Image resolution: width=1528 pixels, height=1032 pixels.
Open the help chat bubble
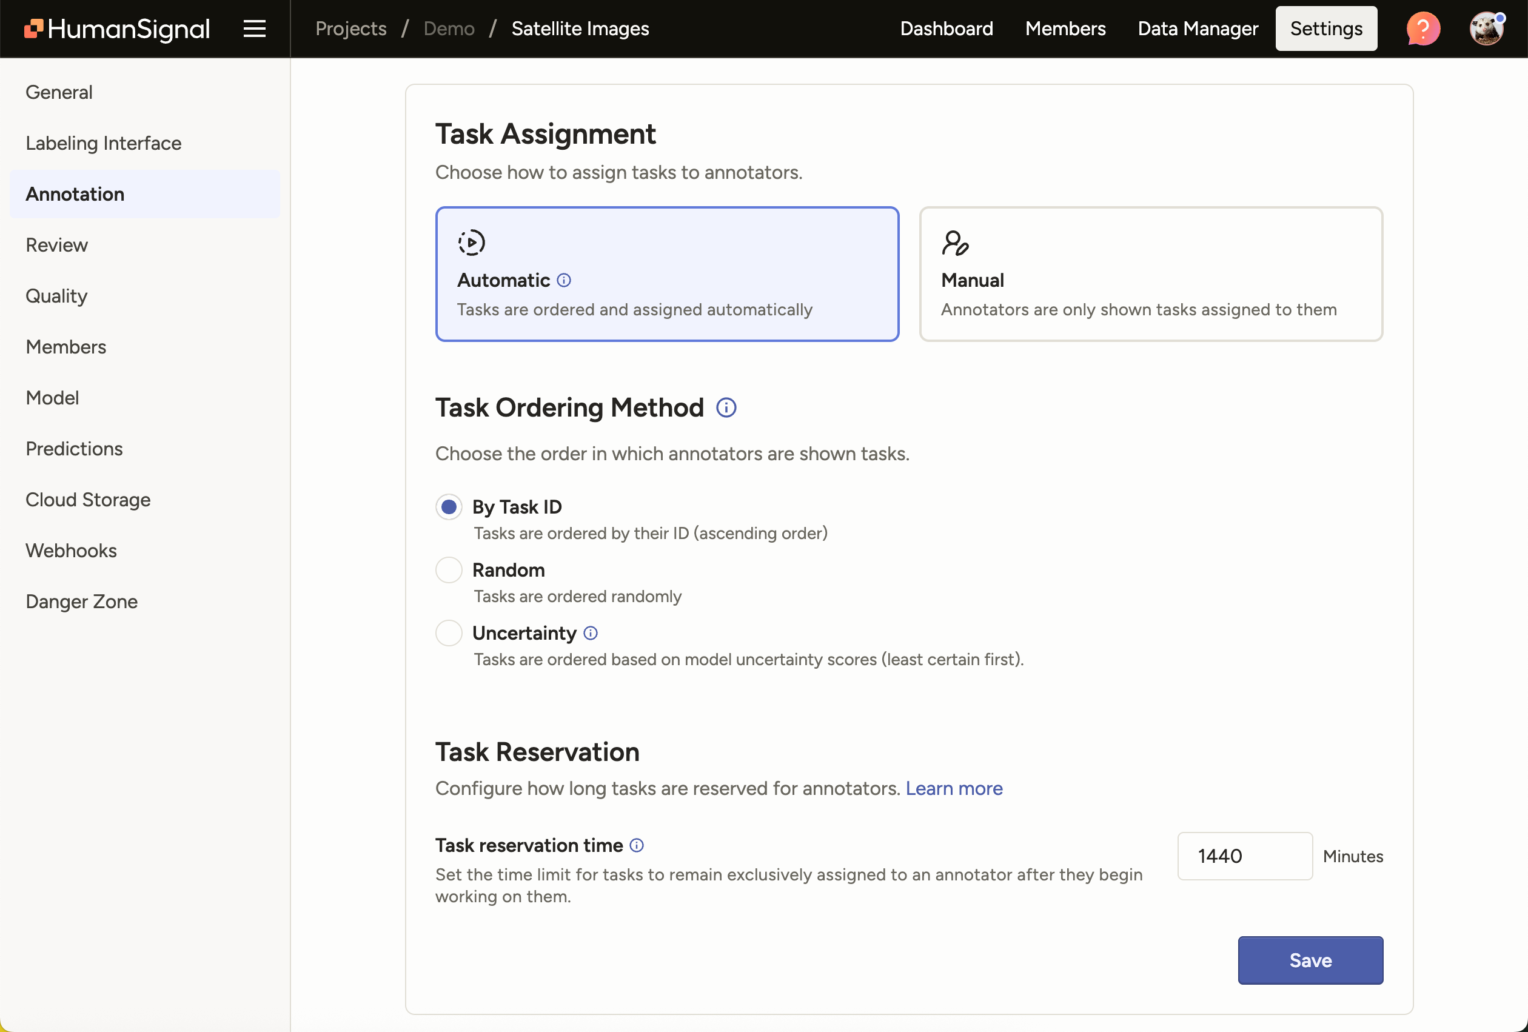tap(1422, 28)
